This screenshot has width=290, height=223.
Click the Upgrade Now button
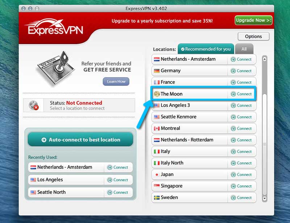tap(253, 20)
